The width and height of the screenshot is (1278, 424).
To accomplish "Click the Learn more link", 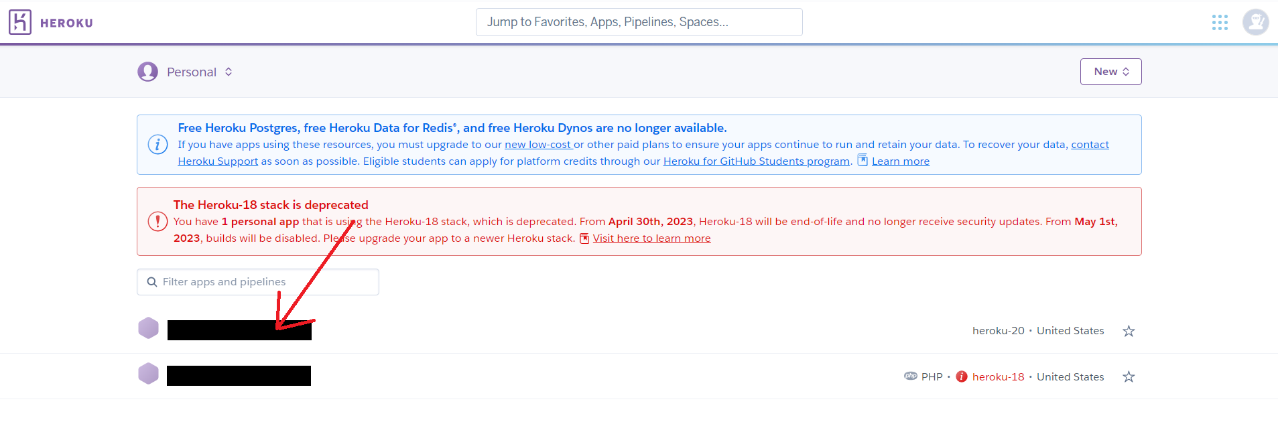I will (901, 161).
